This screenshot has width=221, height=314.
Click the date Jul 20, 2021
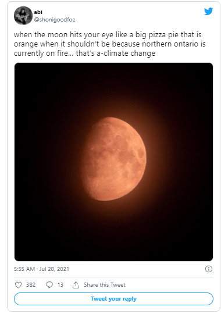pos(54,269)
